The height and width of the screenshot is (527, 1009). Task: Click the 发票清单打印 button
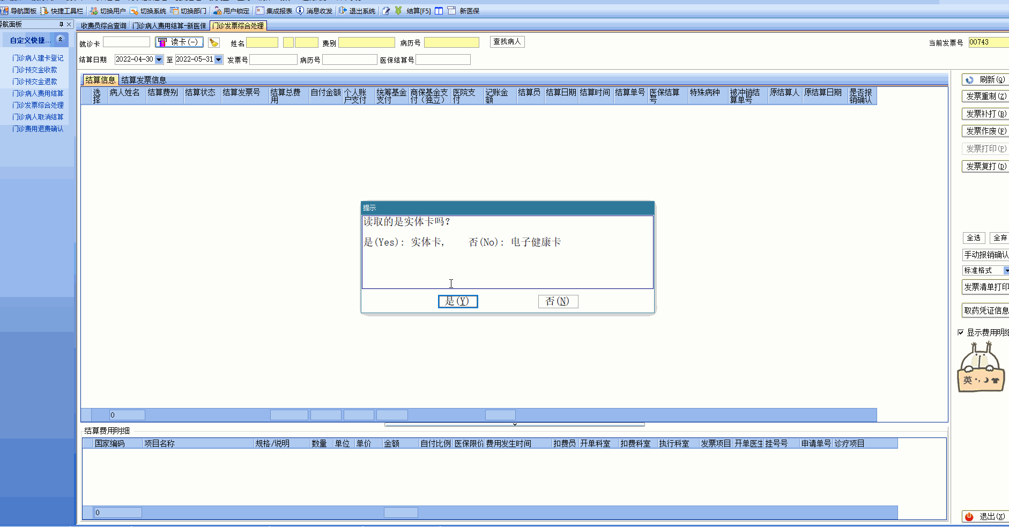click(x=985, y=287)
